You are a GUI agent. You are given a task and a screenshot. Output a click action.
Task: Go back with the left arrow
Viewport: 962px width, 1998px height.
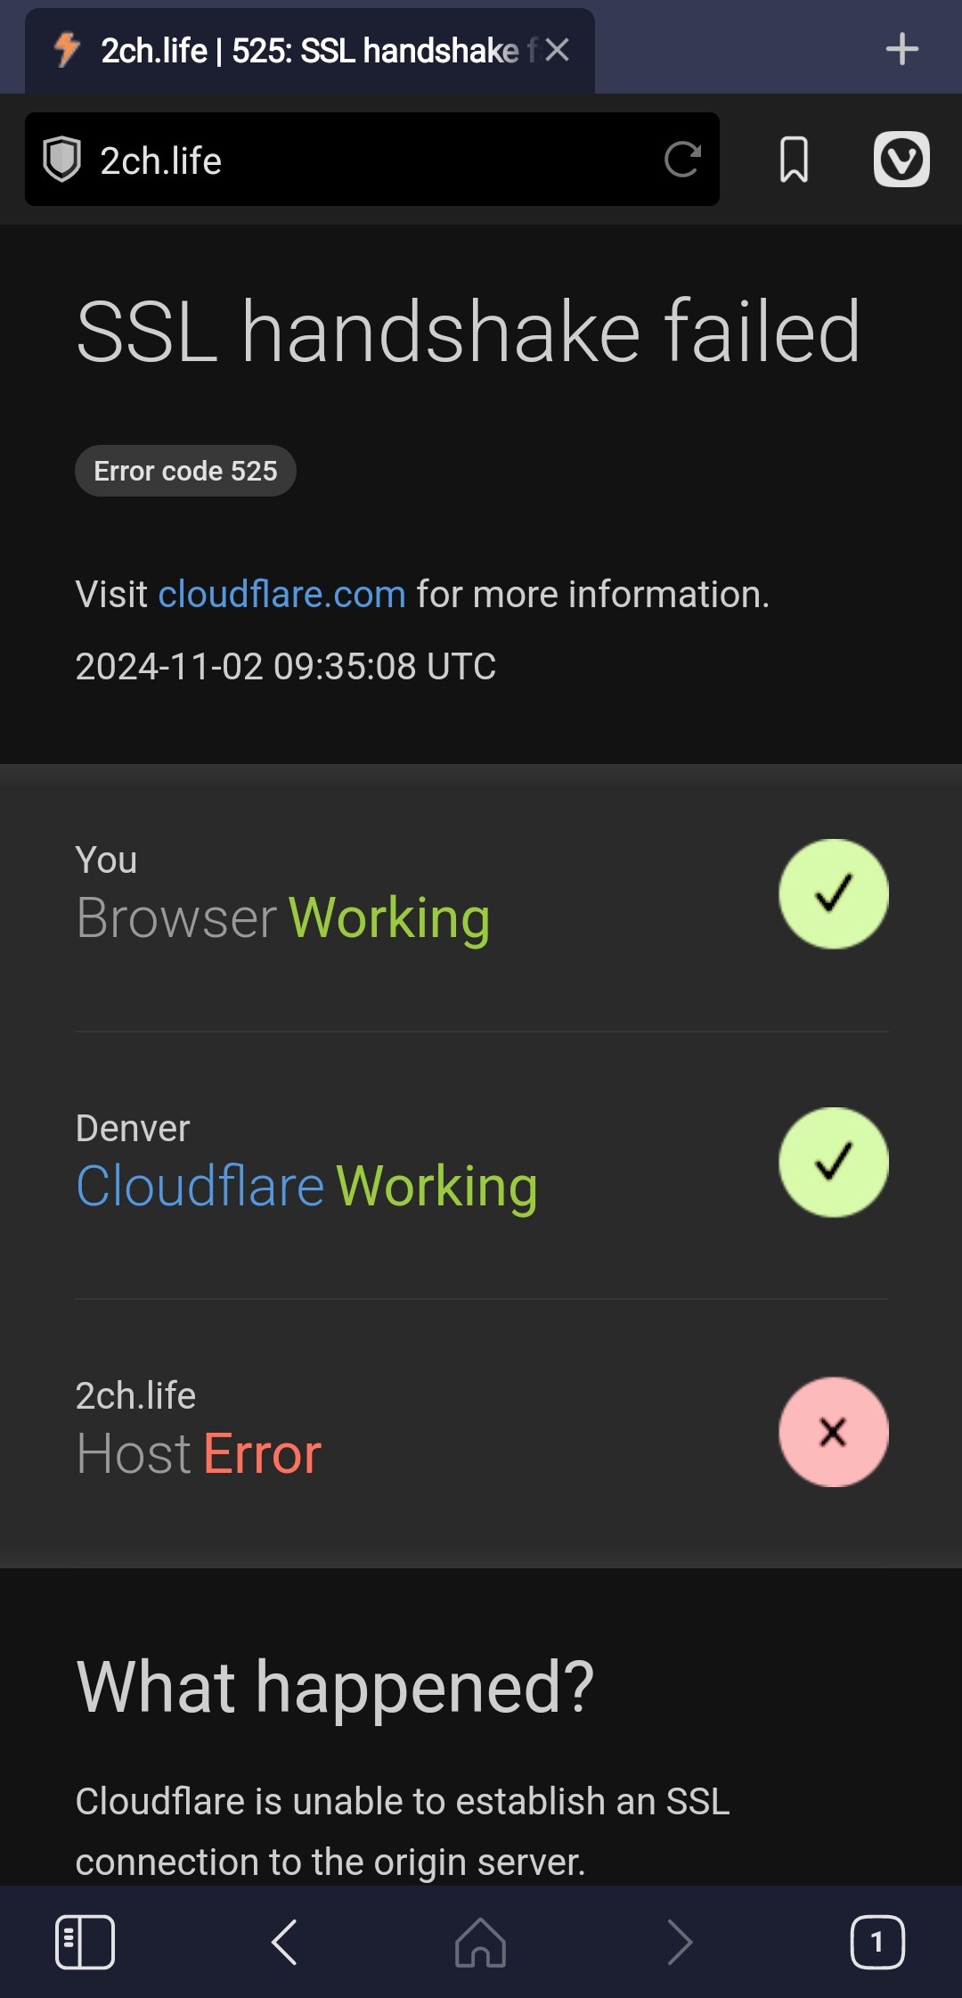tap(284, 1942)
